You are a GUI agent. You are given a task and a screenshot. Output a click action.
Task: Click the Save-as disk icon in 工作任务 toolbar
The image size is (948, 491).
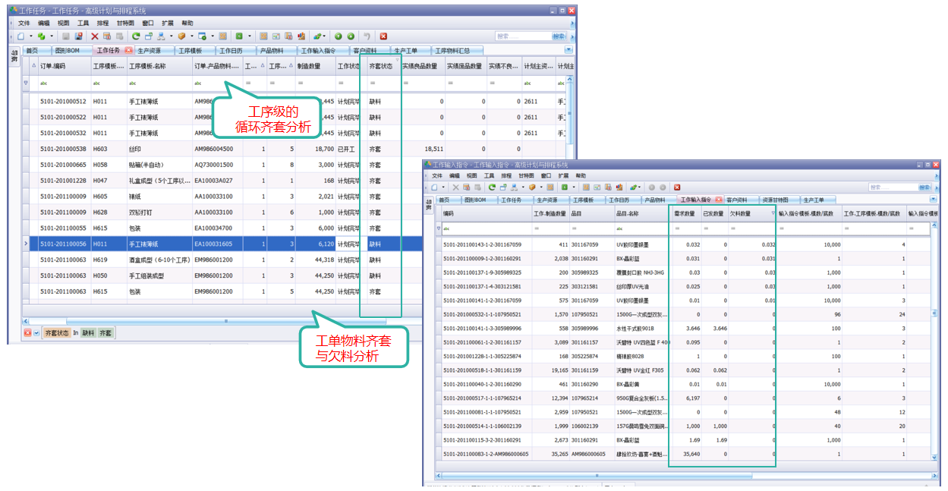tap(78, 36)
